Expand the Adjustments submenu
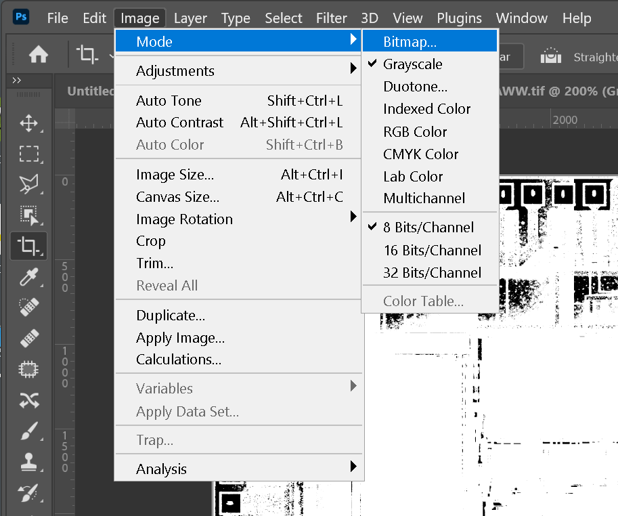This screenshot has height=516, width=618. point(238,71)
